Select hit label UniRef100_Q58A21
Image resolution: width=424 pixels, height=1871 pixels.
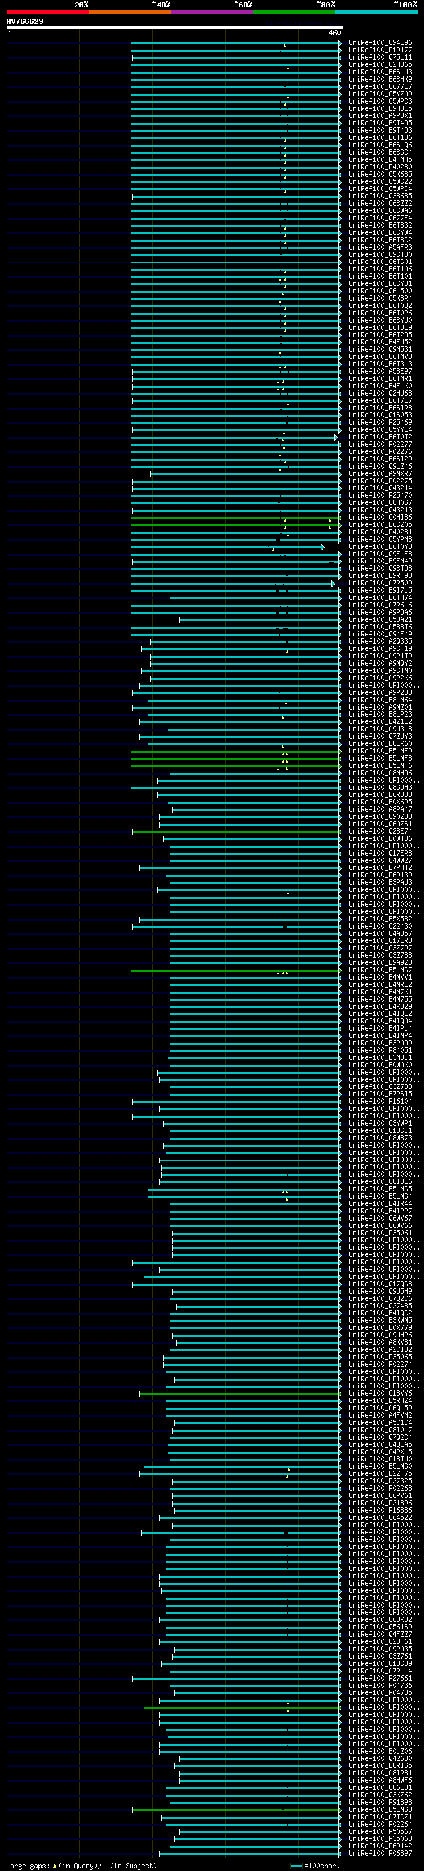click(380, 619)
